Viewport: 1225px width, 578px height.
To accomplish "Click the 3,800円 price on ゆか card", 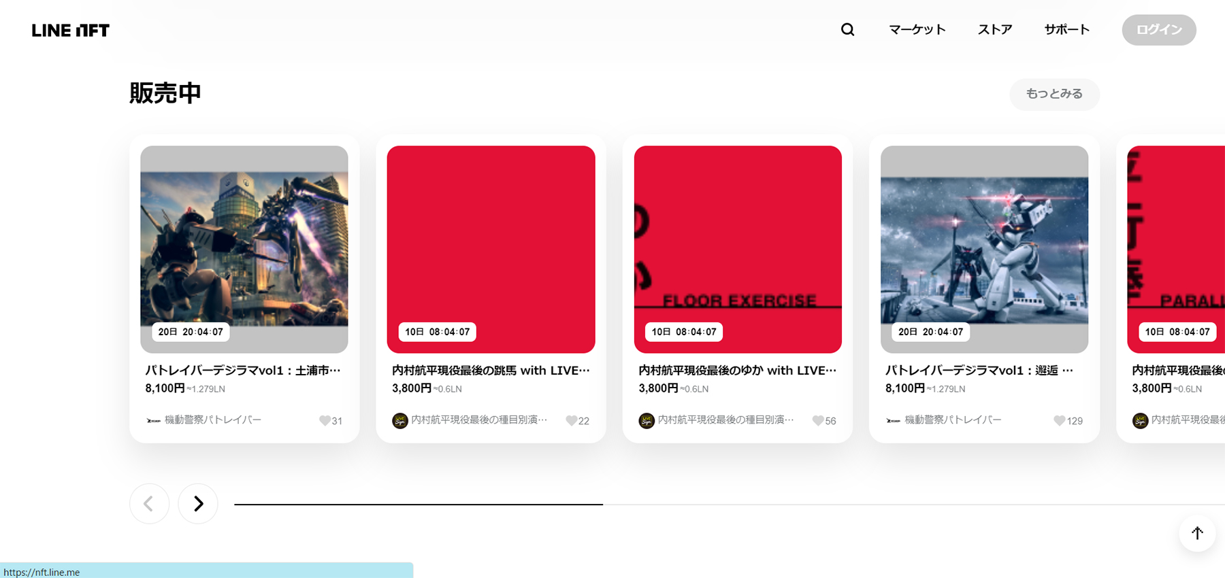I will (x=658, y=388).
